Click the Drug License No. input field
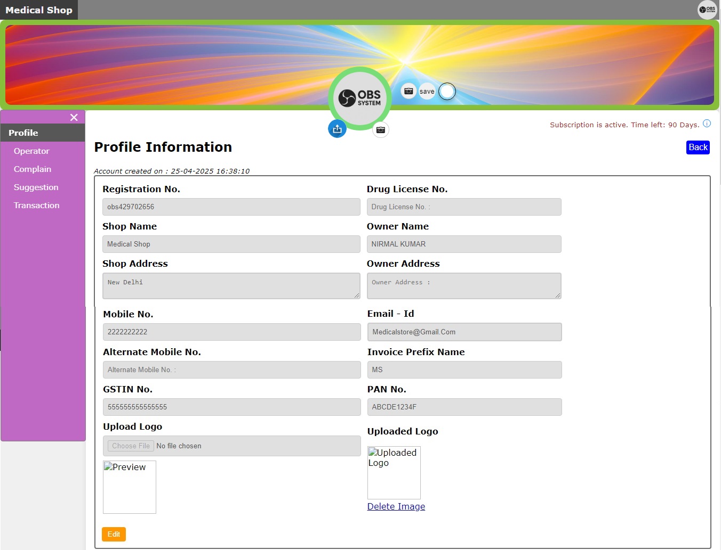 click(463, 207)
